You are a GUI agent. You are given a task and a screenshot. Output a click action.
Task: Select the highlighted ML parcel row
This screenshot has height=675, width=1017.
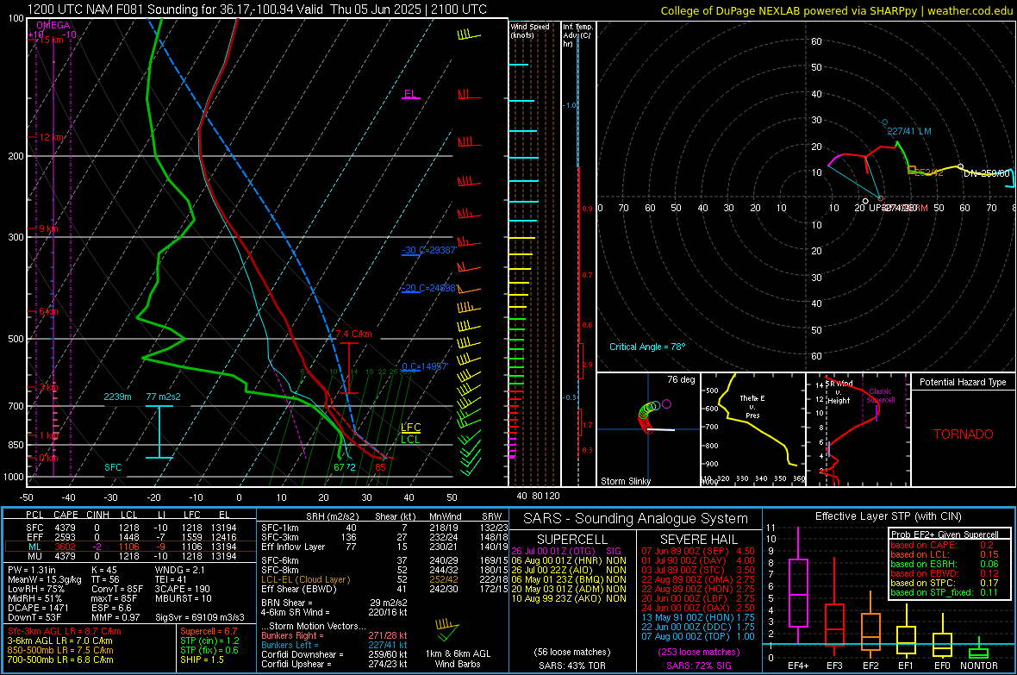click(x=130, y=547)
